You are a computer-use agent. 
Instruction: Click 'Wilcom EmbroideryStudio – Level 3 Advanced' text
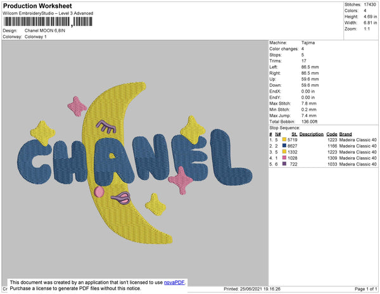point(48,13)
